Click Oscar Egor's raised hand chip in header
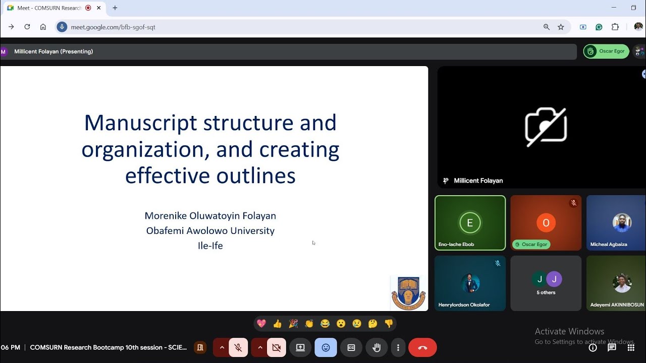The width and height of the screenshot is (646, 363). [606, 51]
